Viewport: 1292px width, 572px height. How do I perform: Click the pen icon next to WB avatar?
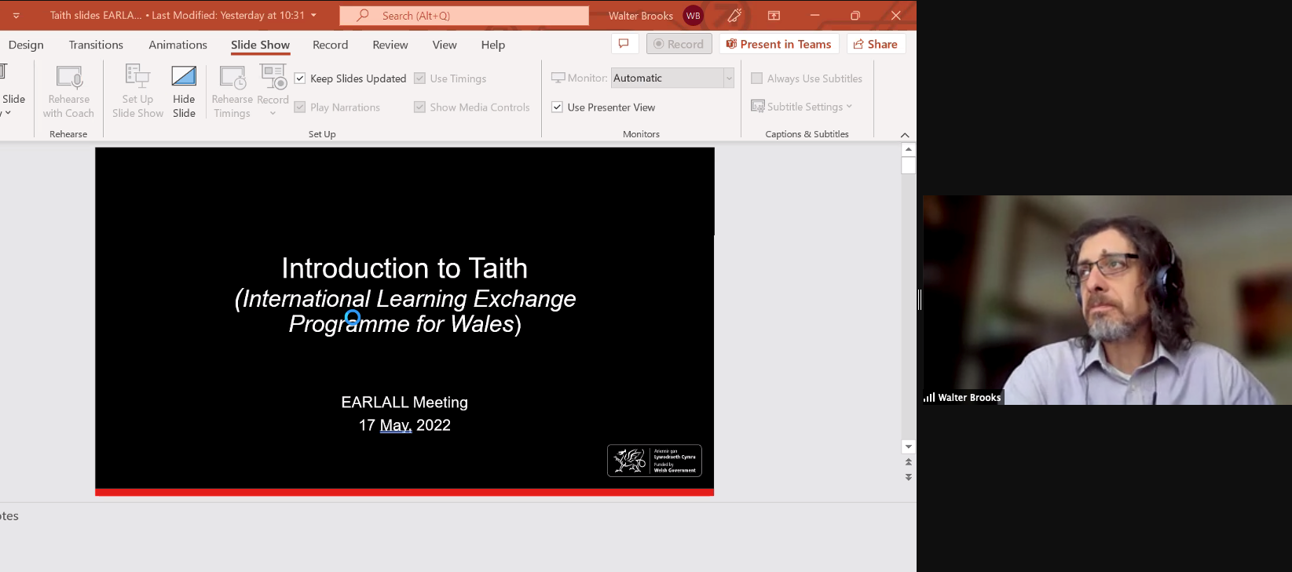click(734, 16)
